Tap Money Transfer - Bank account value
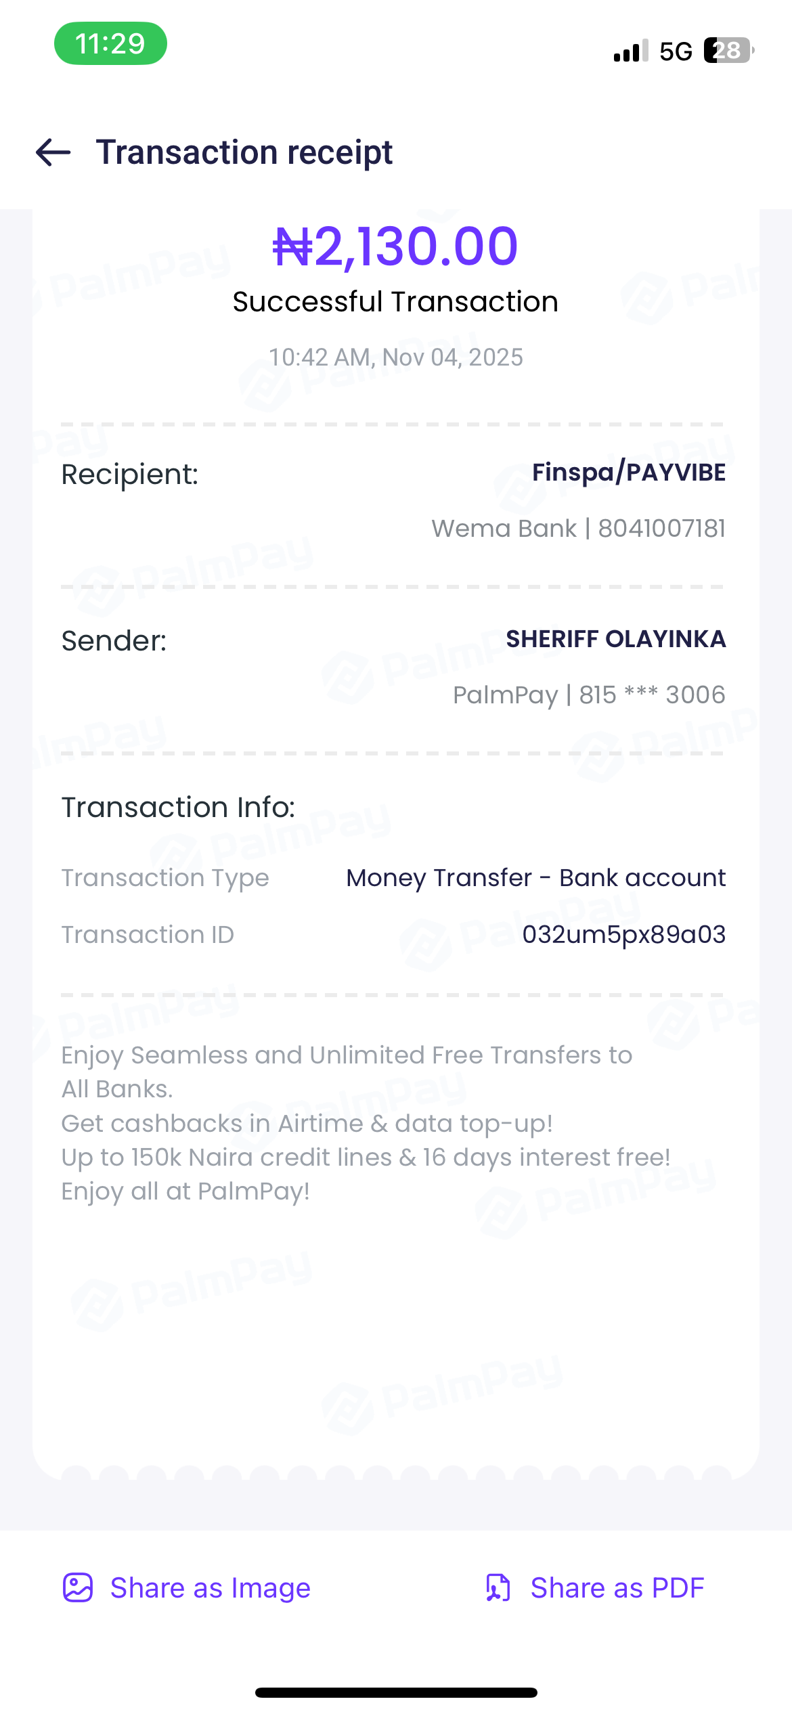The image size is (792, 1714). [535, 878]
